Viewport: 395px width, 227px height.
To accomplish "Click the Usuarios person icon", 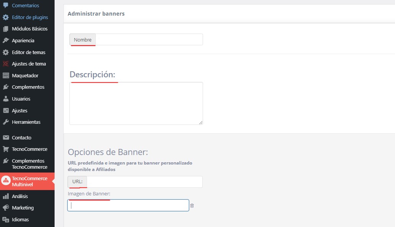I will click(6, 99).
